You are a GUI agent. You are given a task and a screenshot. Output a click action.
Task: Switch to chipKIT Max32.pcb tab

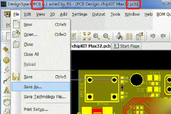[x=91, y=46]
